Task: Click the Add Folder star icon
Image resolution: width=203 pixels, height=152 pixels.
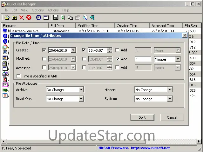Action: 15,17
